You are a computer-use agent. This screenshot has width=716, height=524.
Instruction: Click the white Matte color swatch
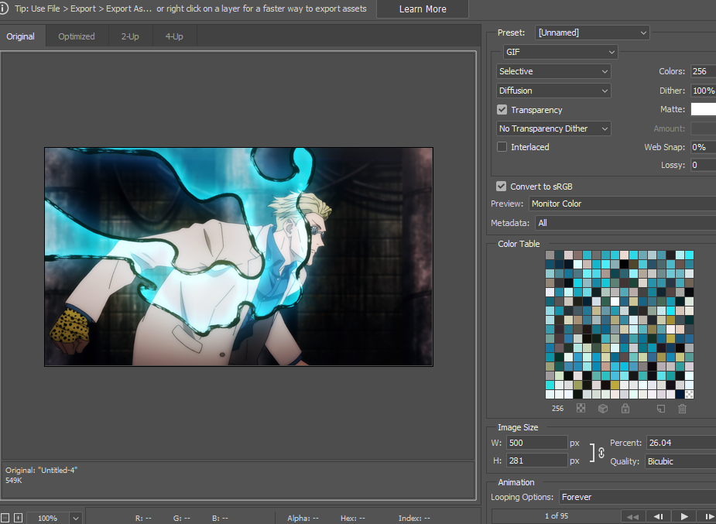coord(703,109)
